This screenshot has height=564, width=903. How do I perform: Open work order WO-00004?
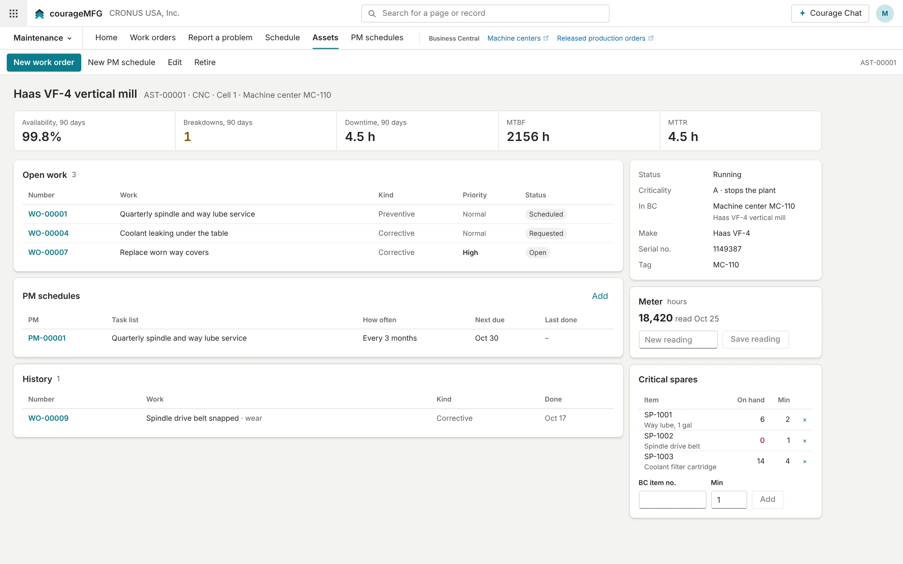pyautogui.click(x=49, y=233)
